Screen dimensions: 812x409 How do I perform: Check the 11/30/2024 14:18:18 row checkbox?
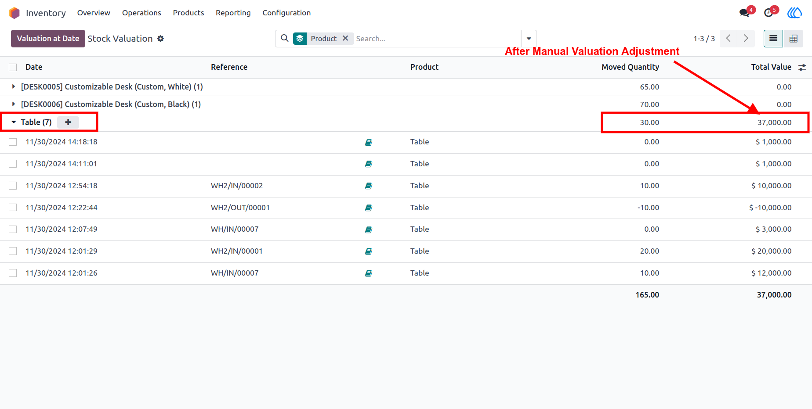coord(13,142)
